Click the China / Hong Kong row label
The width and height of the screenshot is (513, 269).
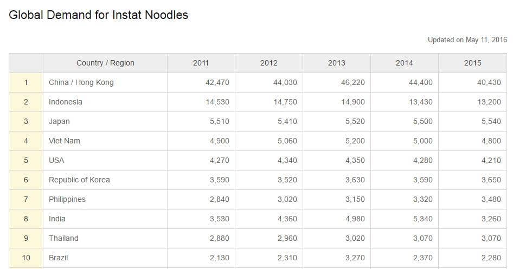[x=81, y=82]
